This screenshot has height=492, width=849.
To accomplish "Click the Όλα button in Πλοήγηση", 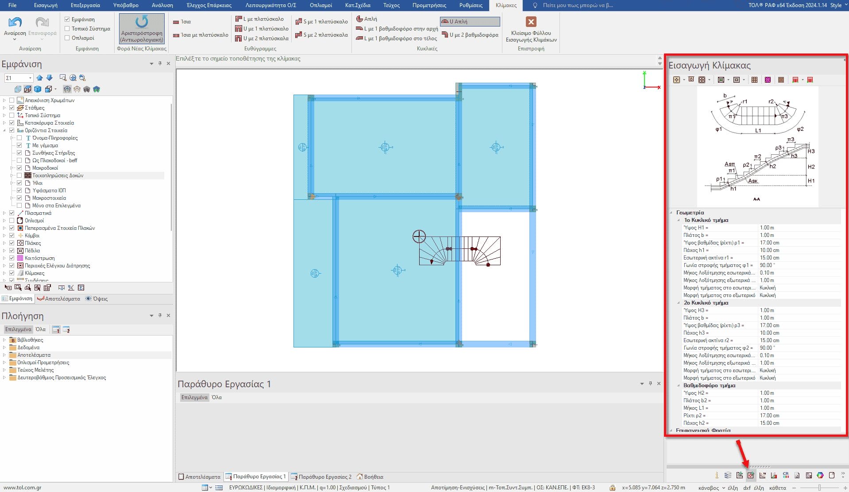I will (x=41, y=329).
